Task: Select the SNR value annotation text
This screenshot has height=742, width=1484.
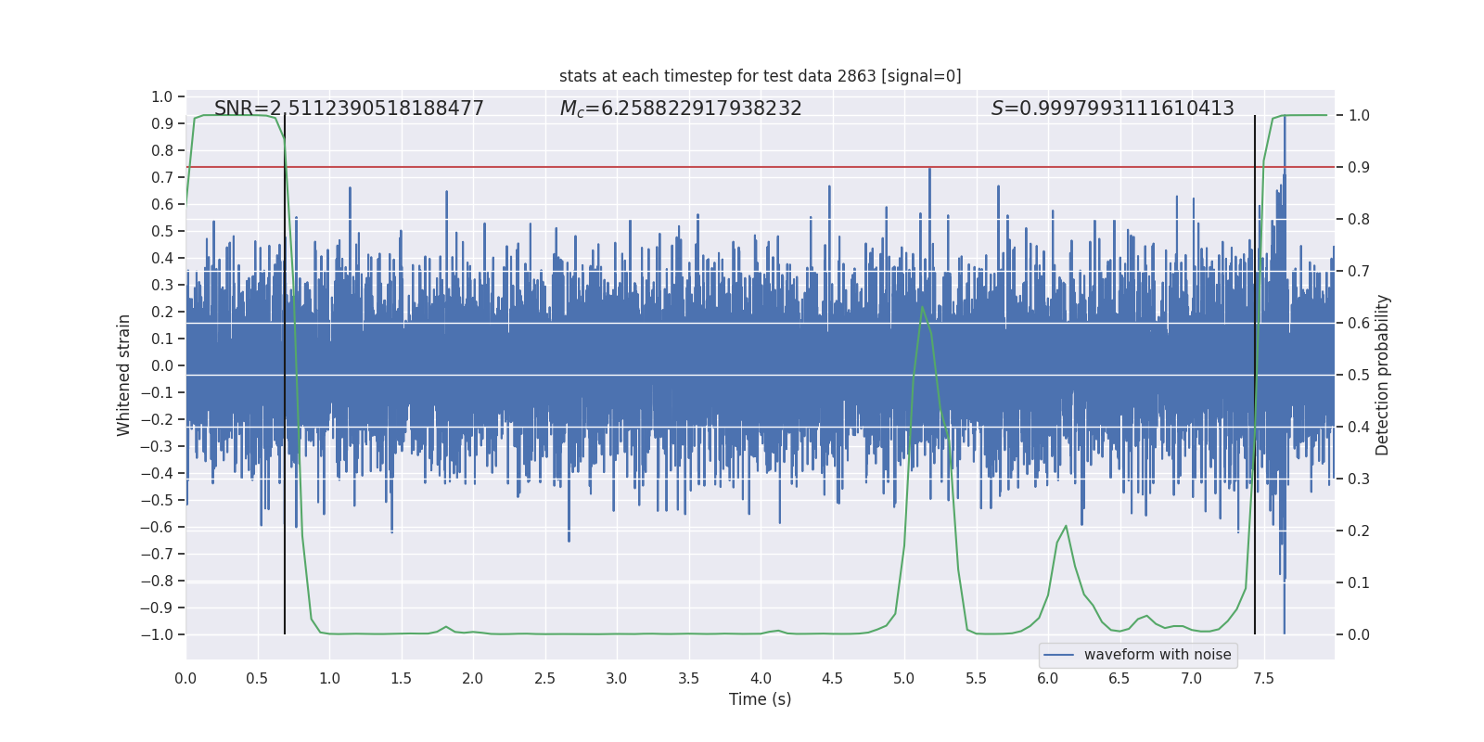Action: pos(349,109)
